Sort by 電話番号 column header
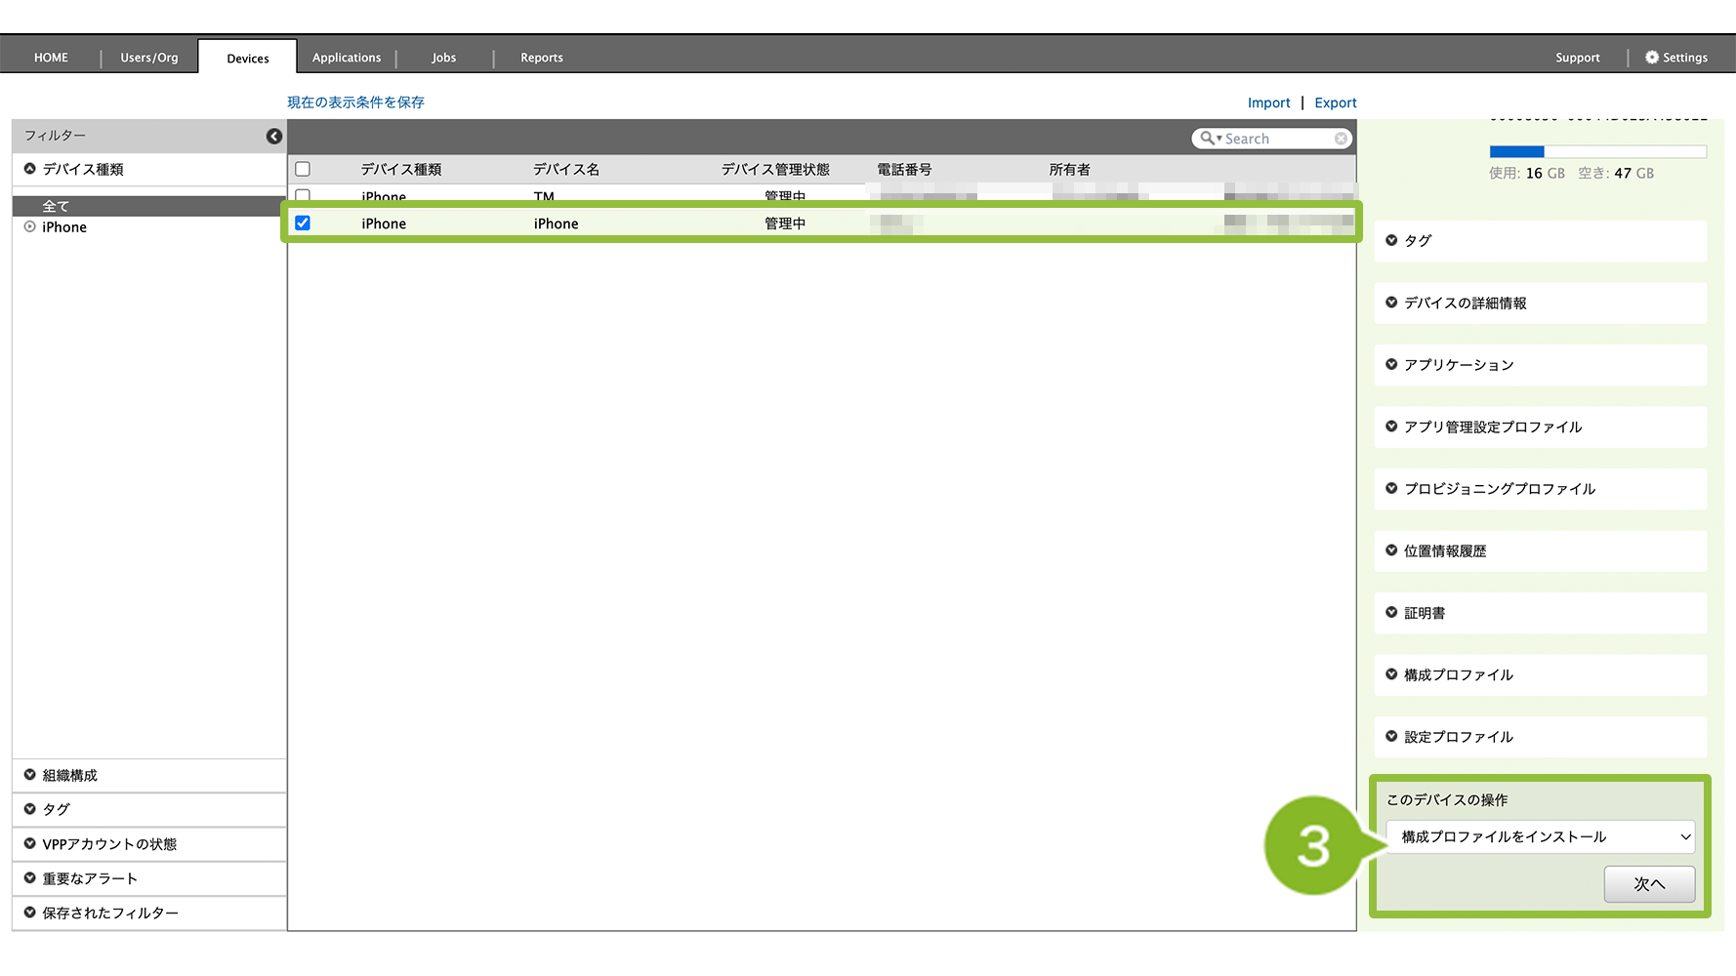 (904, 169)
